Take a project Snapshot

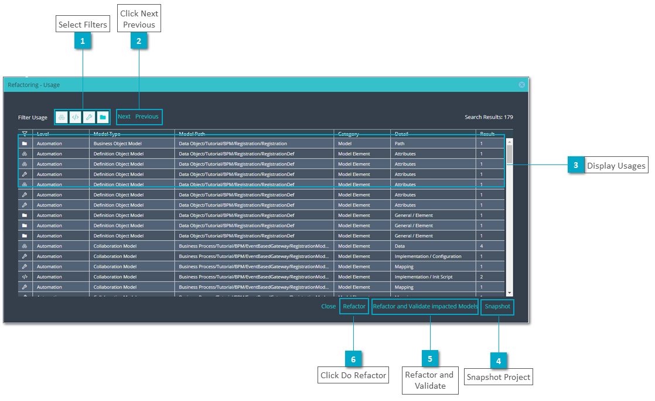497,306
